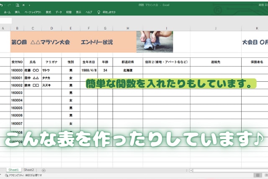This screenshot has height=179, width=268.
Task: Open the 表示 ribbon tab
Action: (79, 12)
